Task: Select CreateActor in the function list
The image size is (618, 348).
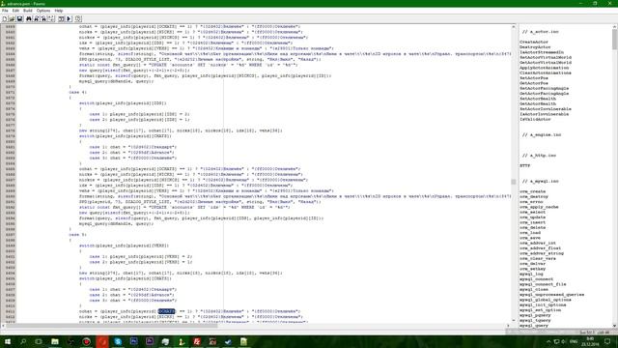Action: (x=534, y=42)
